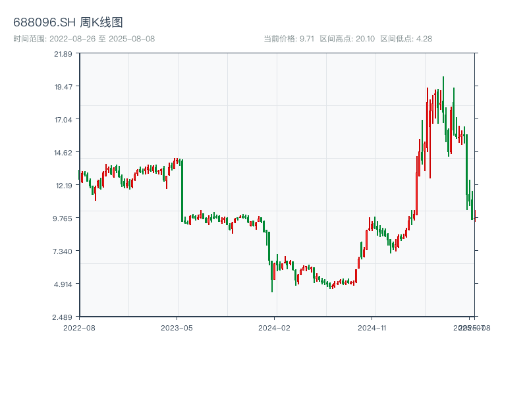527x395 pixels.
Task: Click the 12.19 price label on the y-axis
Action: coord(63,186)
